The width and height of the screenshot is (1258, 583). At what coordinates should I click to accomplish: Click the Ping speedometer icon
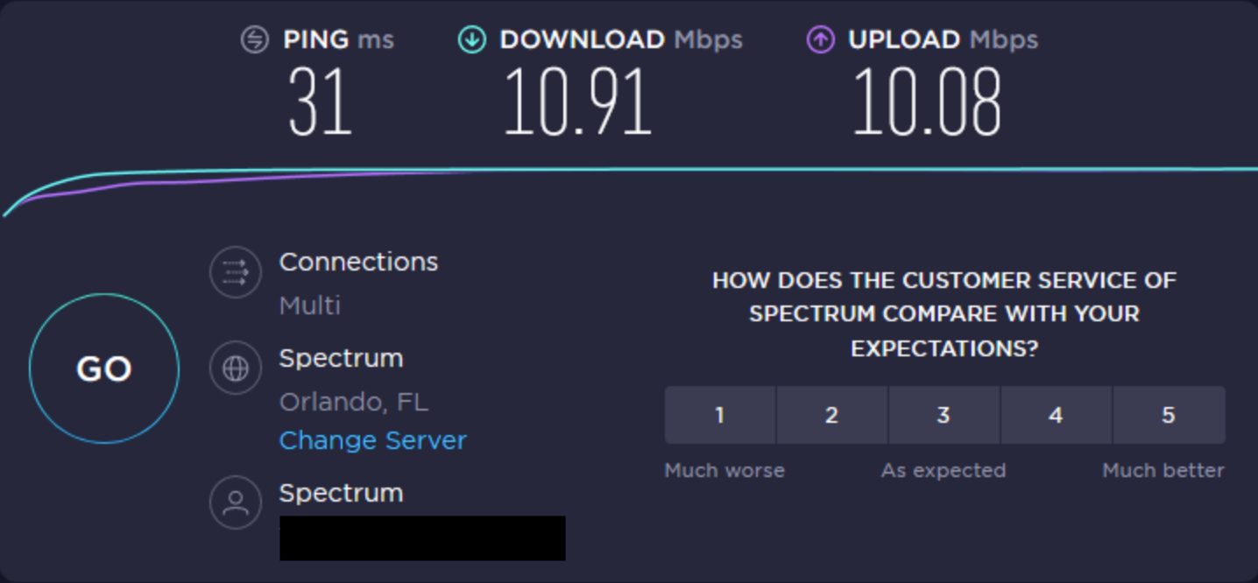point(253,39)
